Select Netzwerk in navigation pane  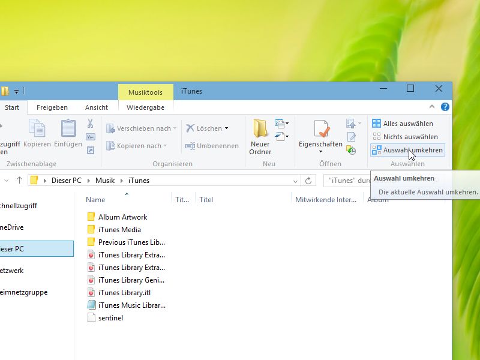point(11,271)
